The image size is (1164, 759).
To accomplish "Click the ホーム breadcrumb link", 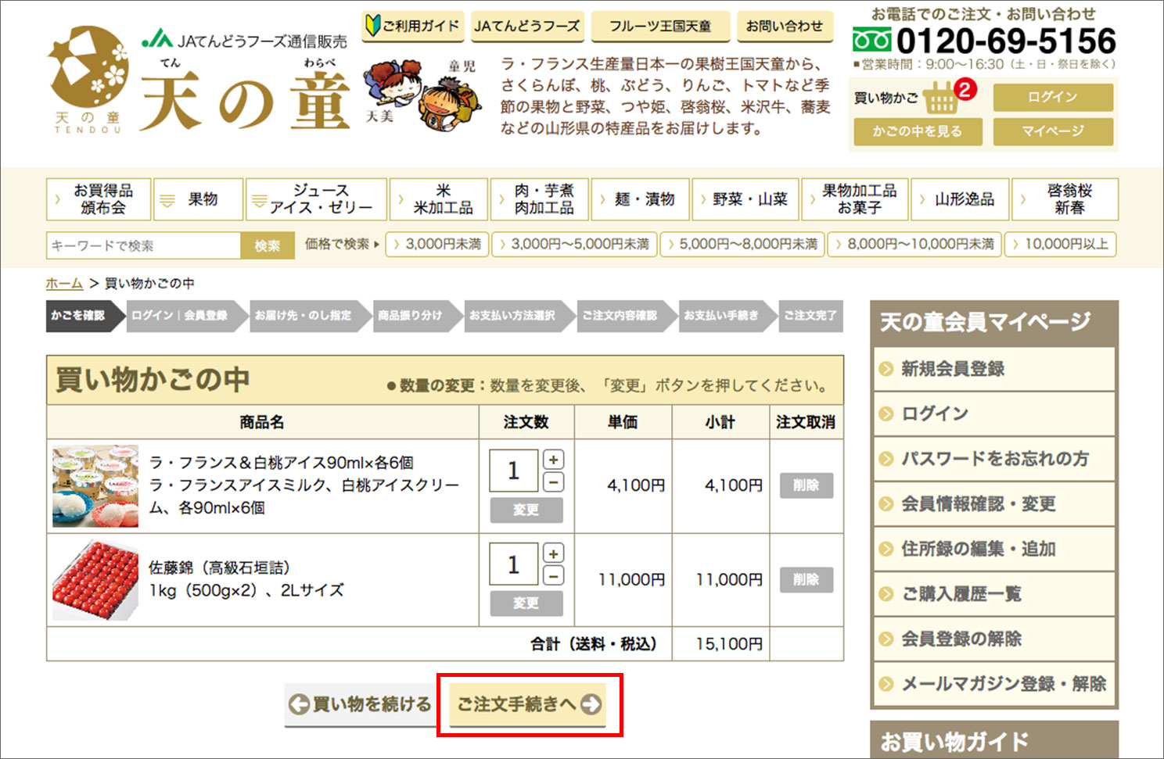I will pyautogui.click(x=64, y=284).
